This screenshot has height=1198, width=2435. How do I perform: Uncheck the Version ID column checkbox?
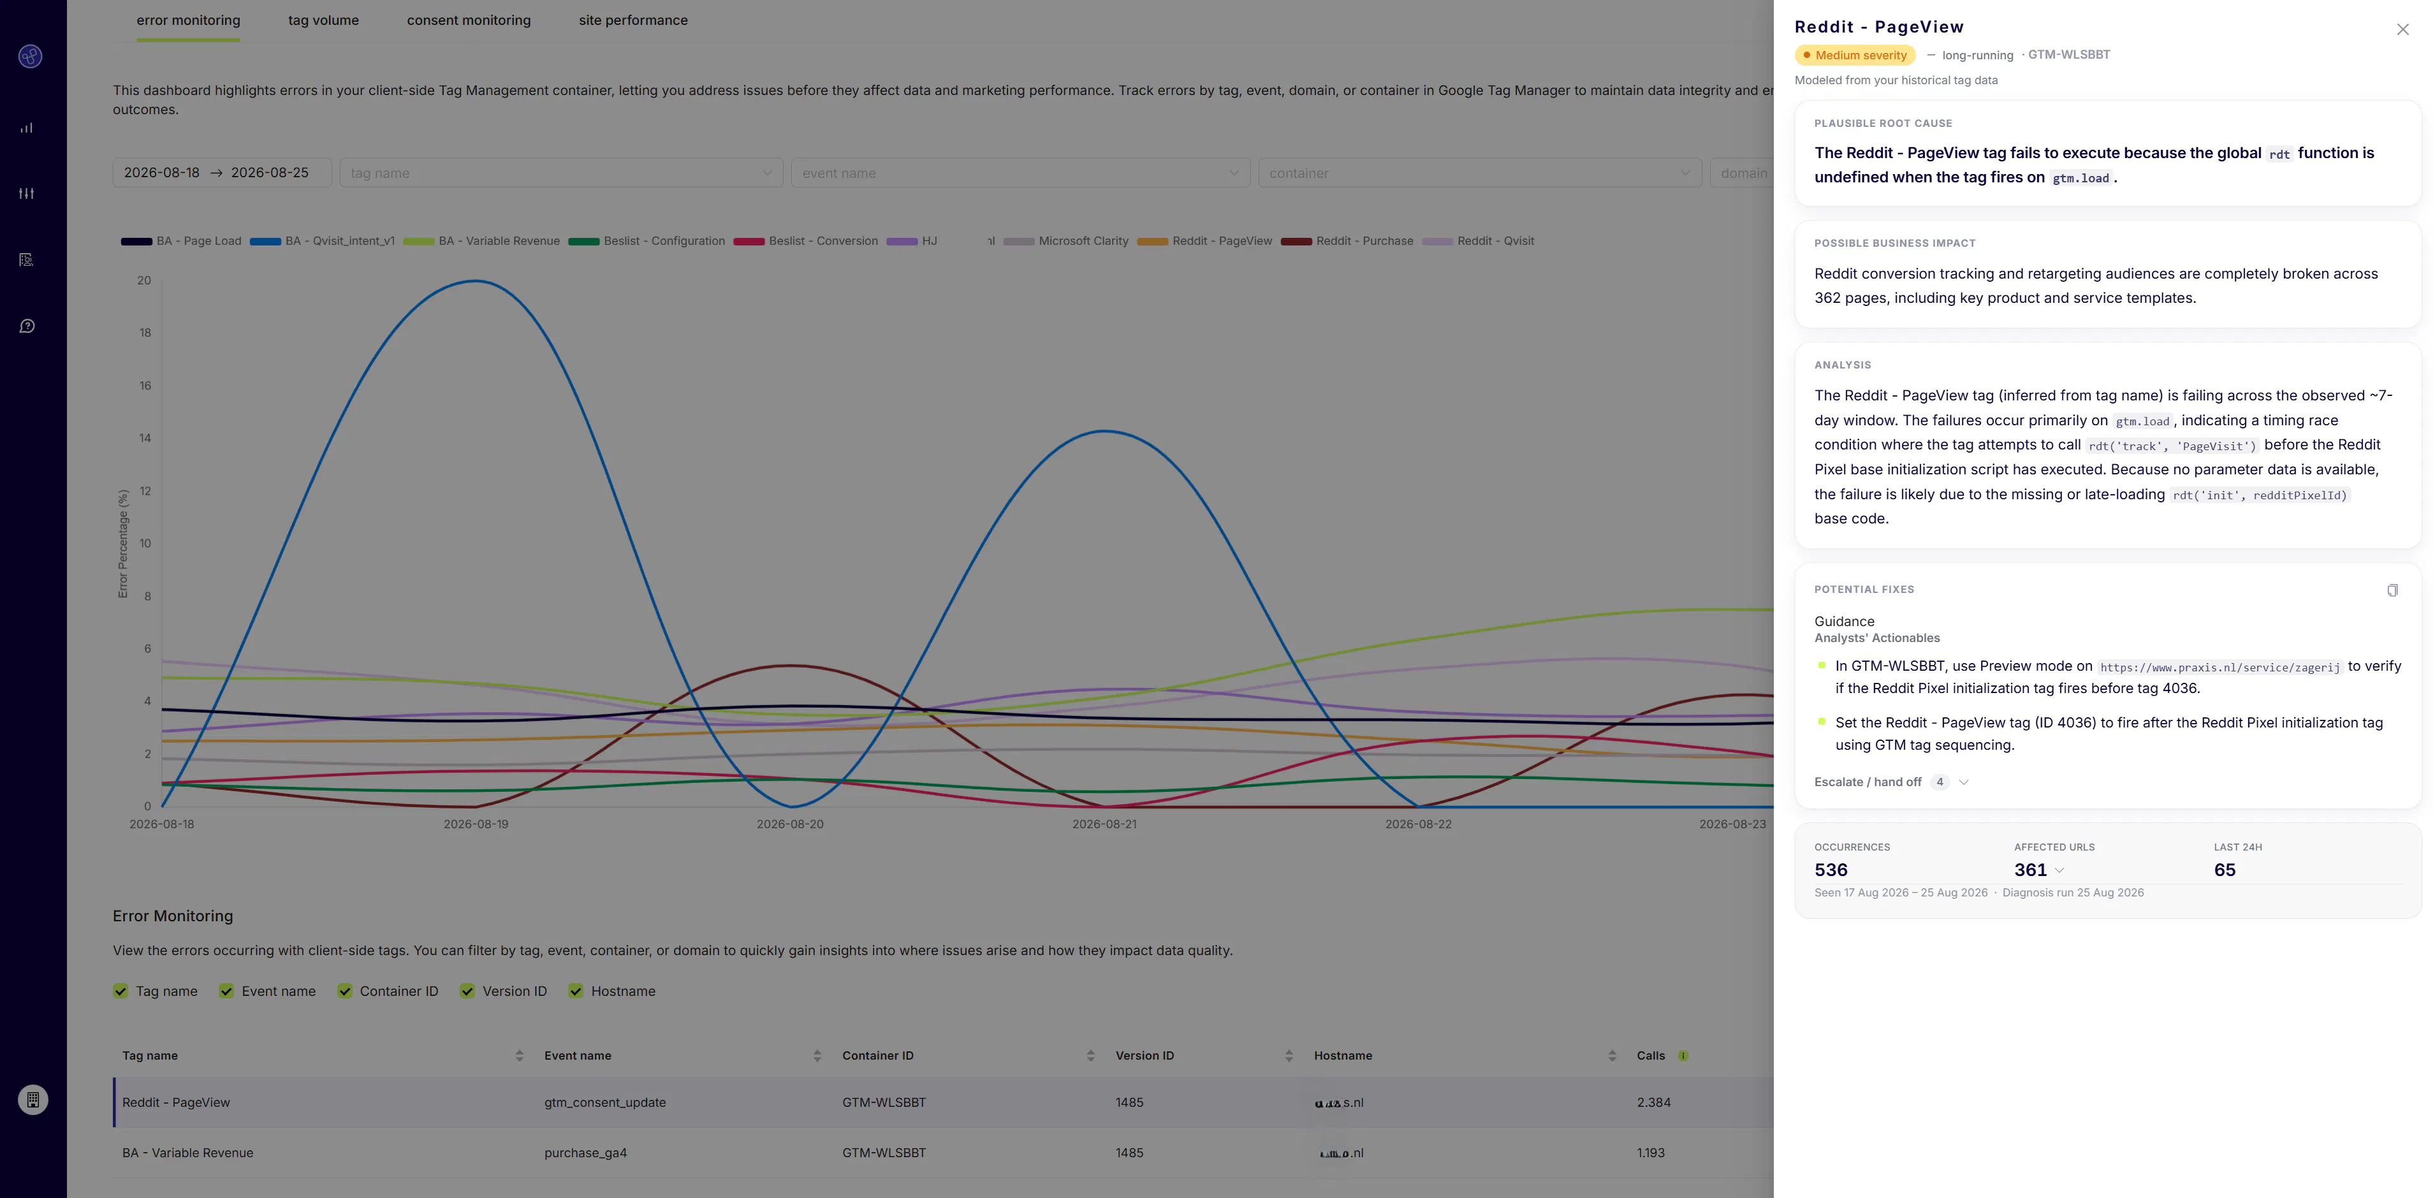[468, 991]
